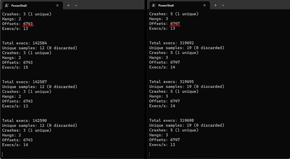The height and width of the screenshot is (159, 290).
Task: Open a new tab in the left terminal
Action: point(68,6)
